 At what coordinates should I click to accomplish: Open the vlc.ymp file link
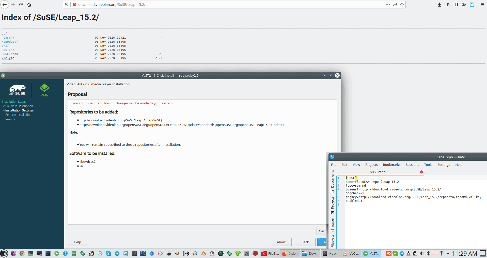tap(8, 58)
